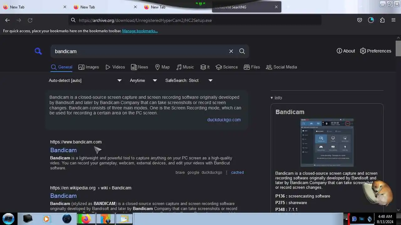Open the Extensions puzzle-piece icon
The image size is (401, 225).
click(382, 20)
